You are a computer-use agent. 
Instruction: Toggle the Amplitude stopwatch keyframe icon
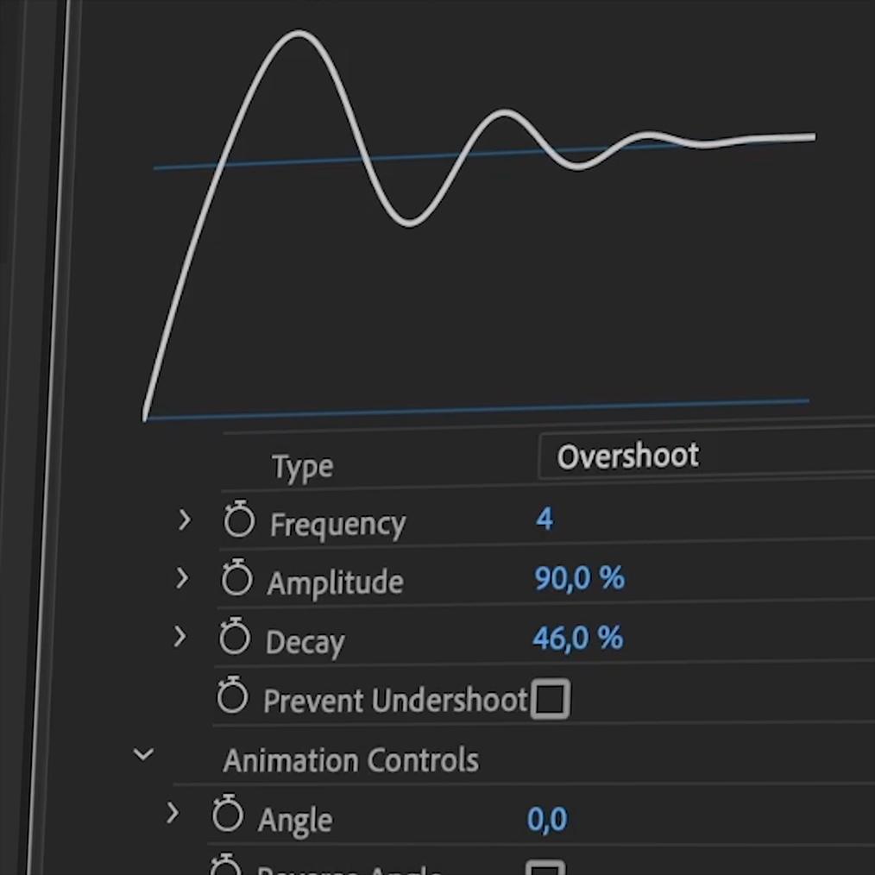point(236,579)
